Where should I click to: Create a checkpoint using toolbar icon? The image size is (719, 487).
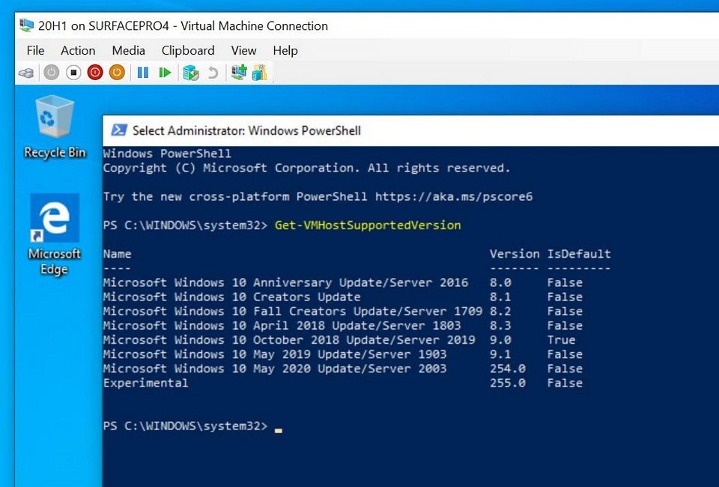pos(191,73)
